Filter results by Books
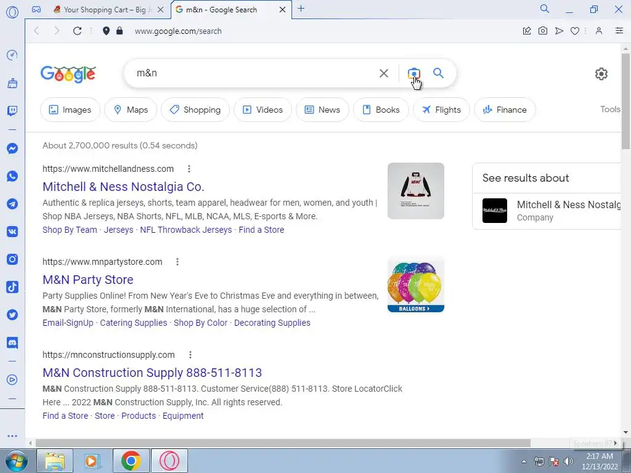 point(381,110)
